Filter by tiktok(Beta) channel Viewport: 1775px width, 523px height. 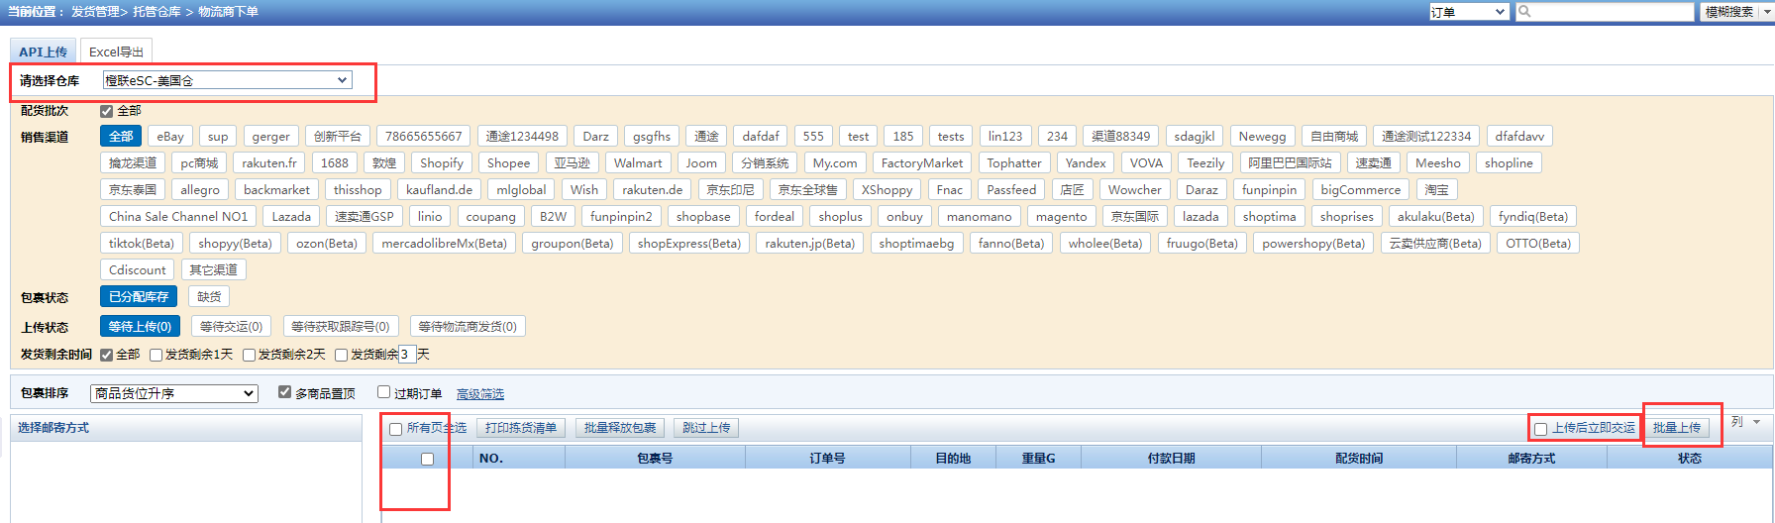click(x=141, y=243)
